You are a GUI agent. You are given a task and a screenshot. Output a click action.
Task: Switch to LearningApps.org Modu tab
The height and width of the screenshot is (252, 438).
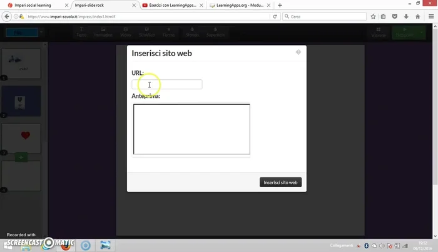240,5
